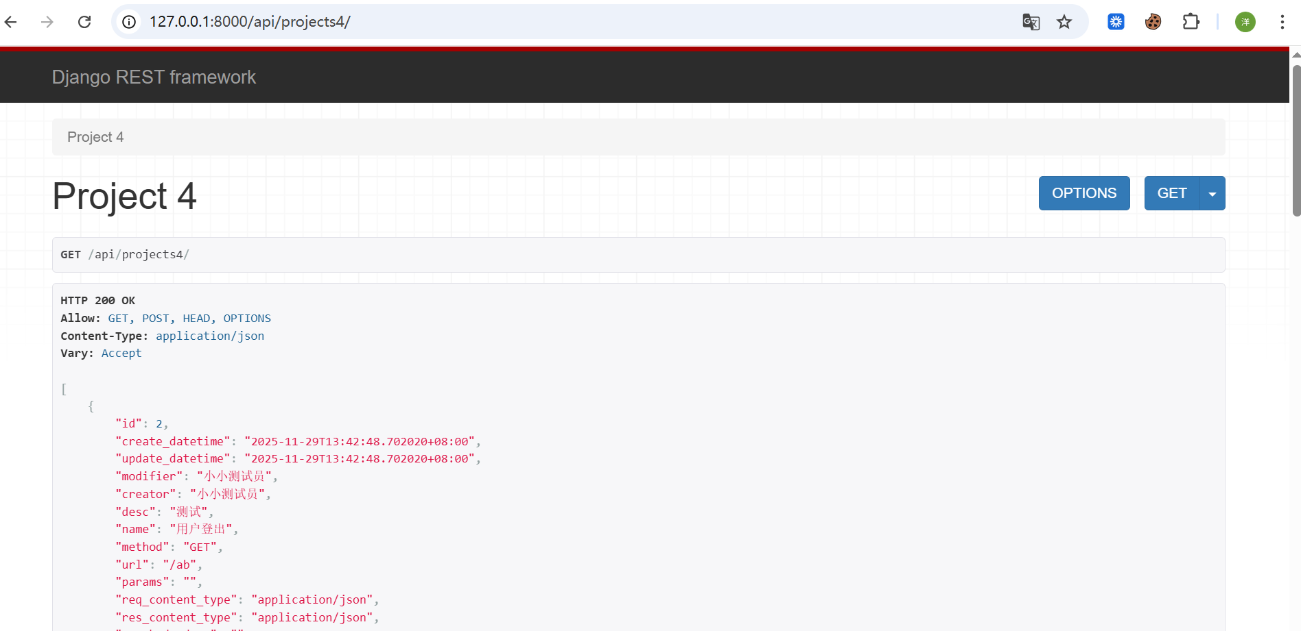Image resolution: width=1301 pixels, height=631 pixels.
Task: Bookmark this page with the star icon
Action: 1064,22
